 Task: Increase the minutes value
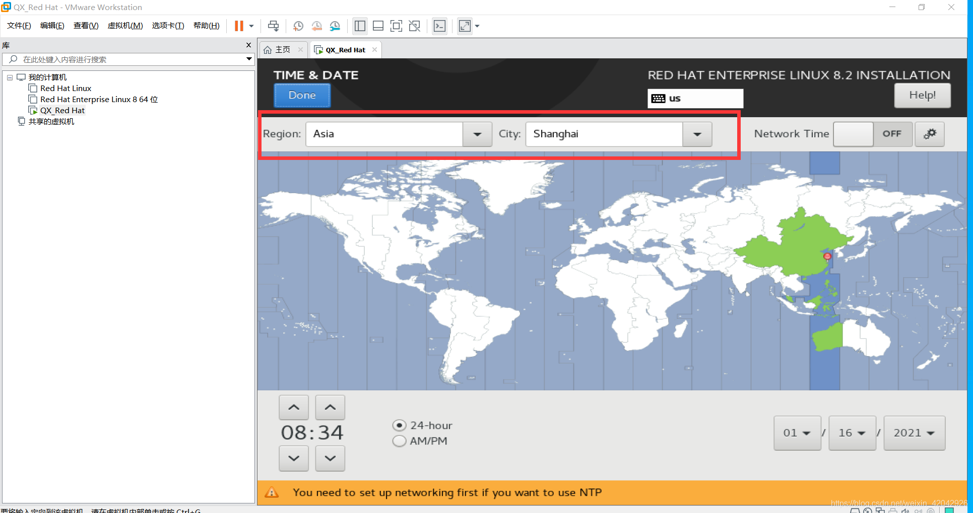point(330,408)
